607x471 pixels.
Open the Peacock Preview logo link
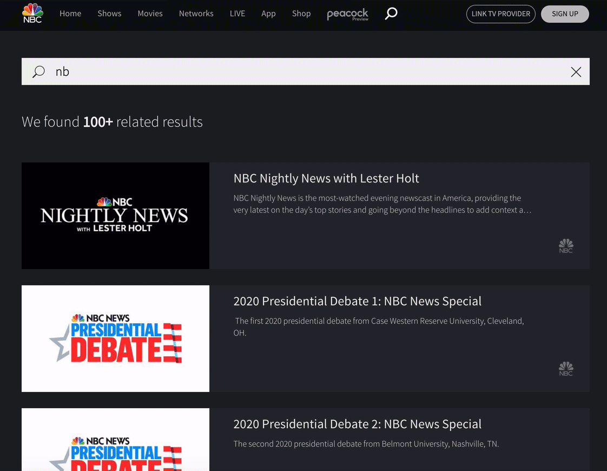pyautogui.click(x=348, y=14)
